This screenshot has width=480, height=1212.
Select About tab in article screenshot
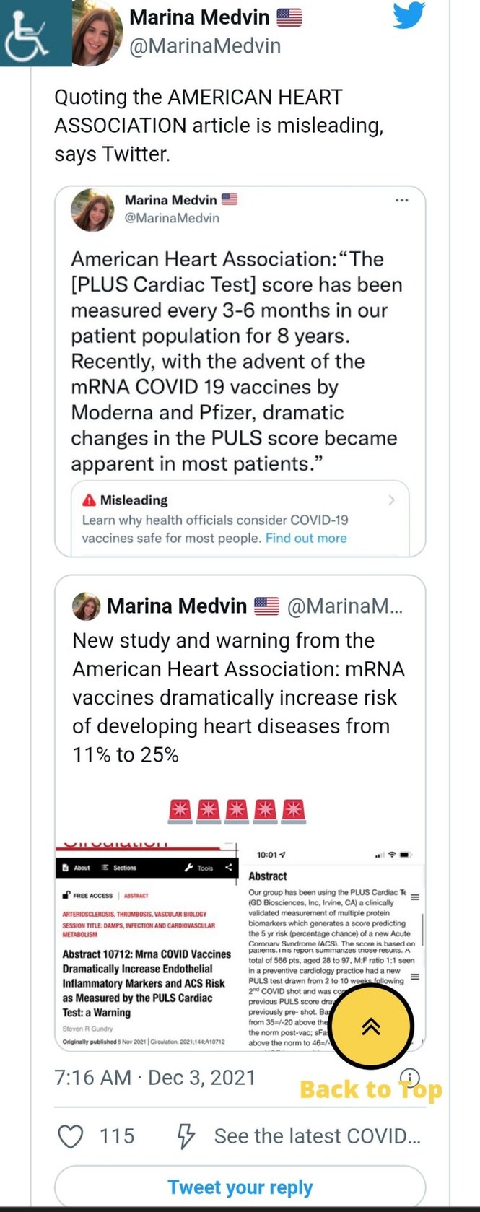tap(77, 868)
